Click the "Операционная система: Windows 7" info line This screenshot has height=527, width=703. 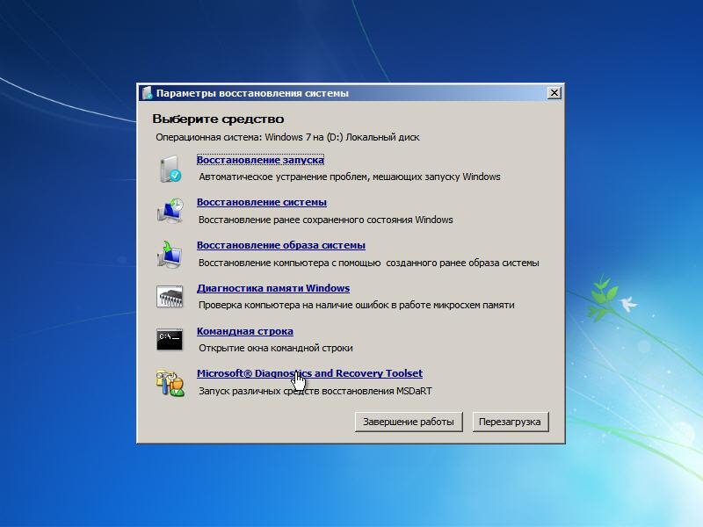(x=287, y=138)
